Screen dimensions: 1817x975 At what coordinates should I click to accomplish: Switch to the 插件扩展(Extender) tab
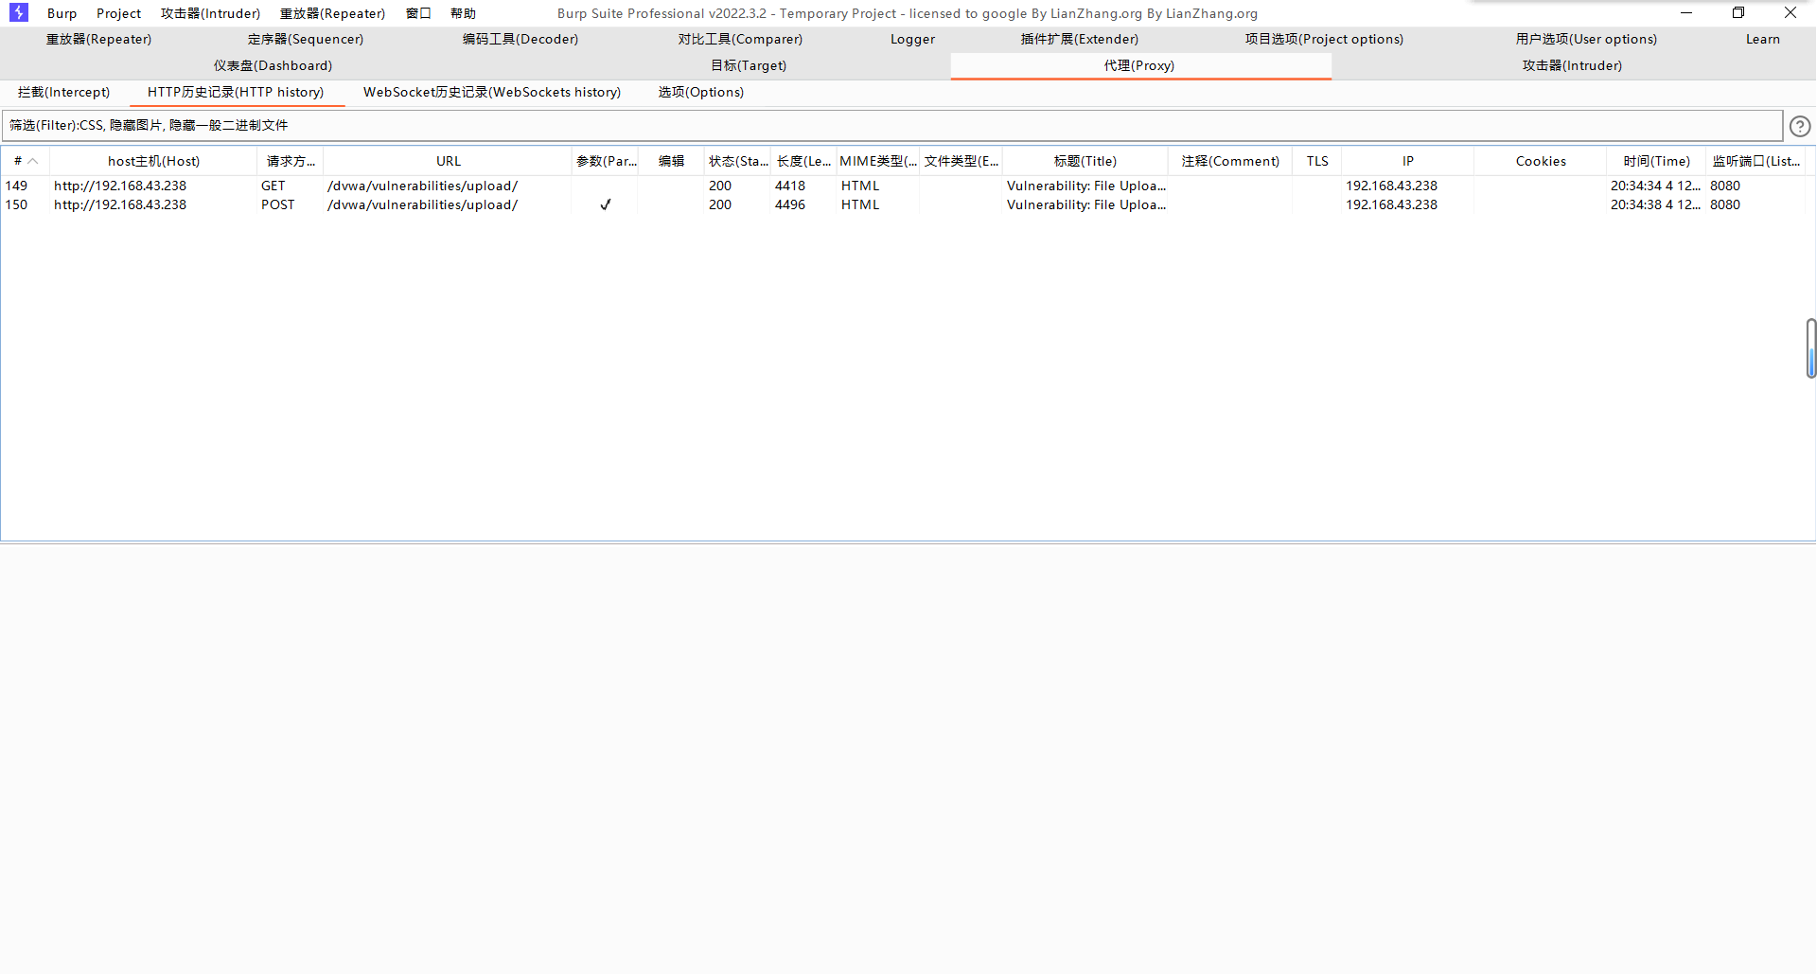pyautogui.click(x=1080, y=39)
